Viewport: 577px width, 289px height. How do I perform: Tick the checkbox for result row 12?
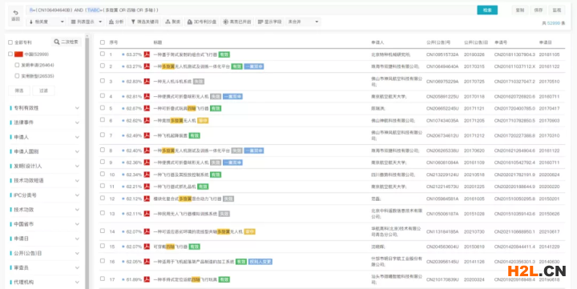[103, 198]
